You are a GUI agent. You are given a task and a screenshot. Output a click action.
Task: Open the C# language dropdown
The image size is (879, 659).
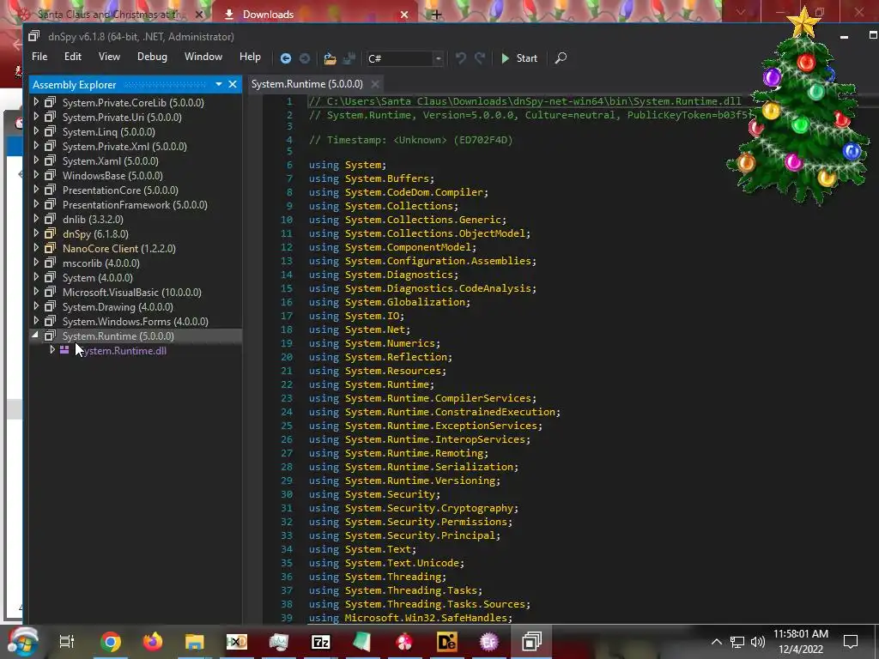404,58
